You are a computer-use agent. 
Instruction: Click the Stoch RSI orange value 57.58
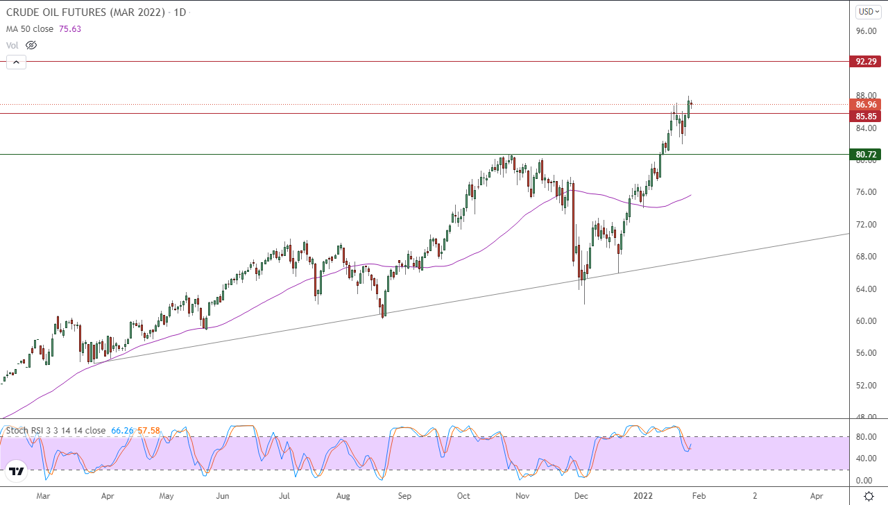pyautogui.click(x=148, y=430)
